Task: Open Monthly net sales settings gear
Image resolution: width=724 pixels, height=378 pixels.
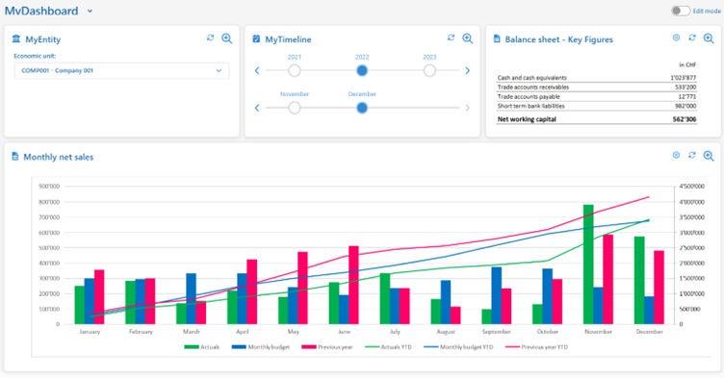Action: click(x=676, y=155)
